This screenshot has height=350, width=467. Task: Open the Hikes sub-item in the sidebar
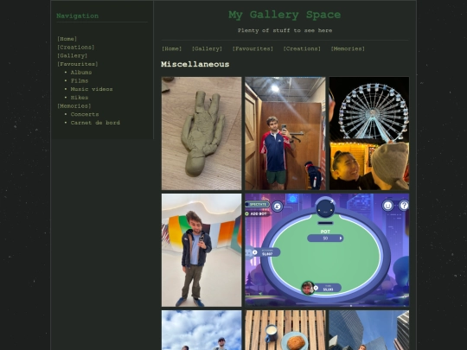[x=80, y=98]
